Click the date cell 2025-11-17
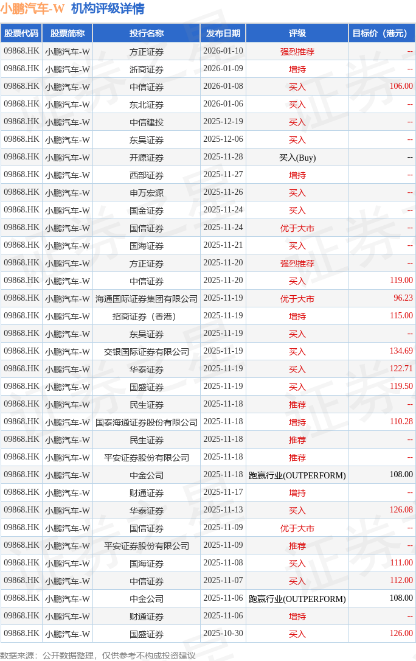 point(223,492)
